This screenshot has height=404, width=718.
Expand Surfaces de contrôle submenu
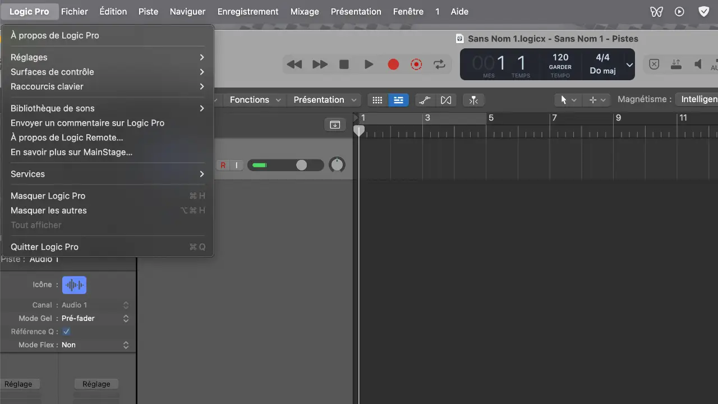point(108,72)
